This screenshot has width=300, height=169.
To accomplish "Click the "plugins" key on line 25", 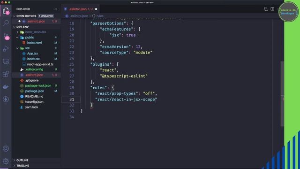I will pyautogui.click(x=101, y=64).
